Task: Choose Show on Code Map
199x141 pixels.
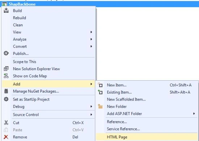Action: click(x=48, y=76)
